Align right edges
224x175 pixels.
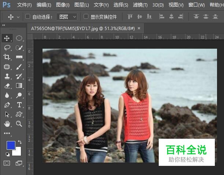coord(181,17)
